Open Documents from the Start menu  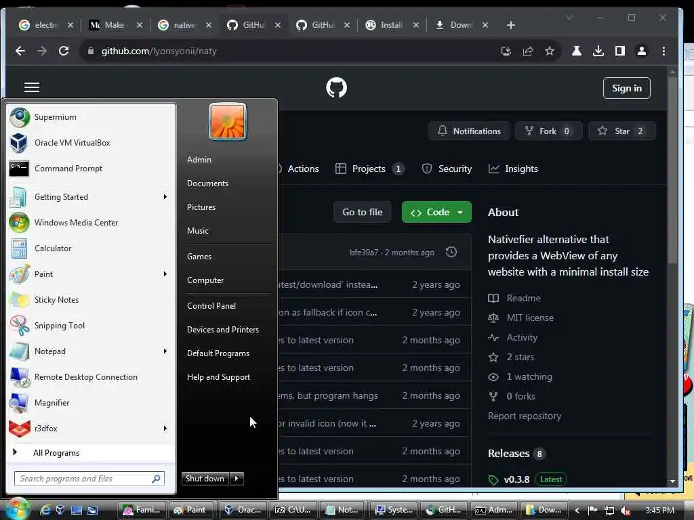click(207, 183)
